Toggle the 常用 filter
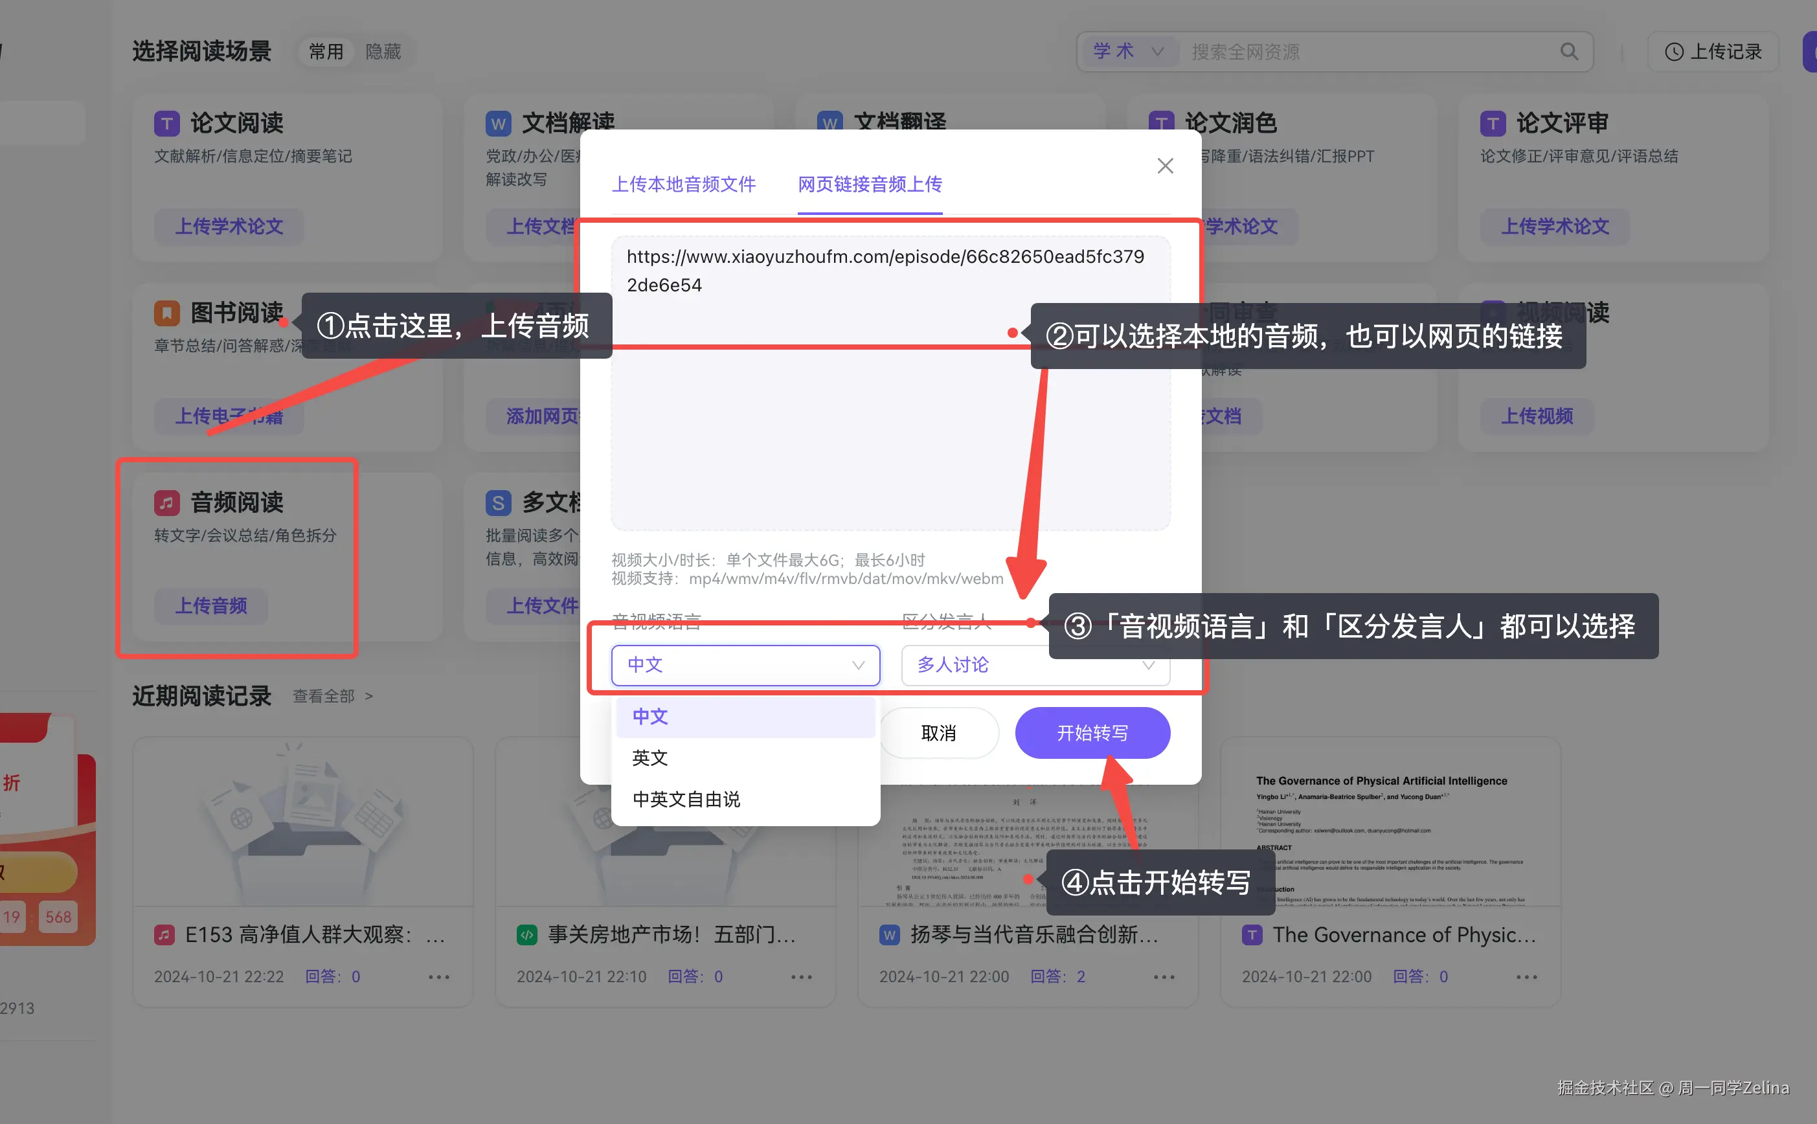 coord(325,51)
